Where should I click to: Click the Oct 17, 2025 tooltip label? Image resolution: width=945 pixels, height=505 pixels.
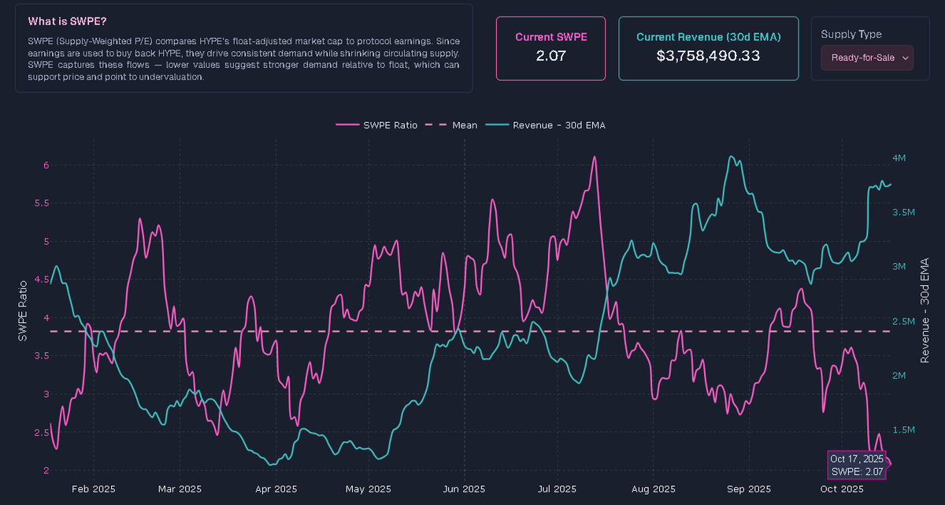(x=856, y=459)
